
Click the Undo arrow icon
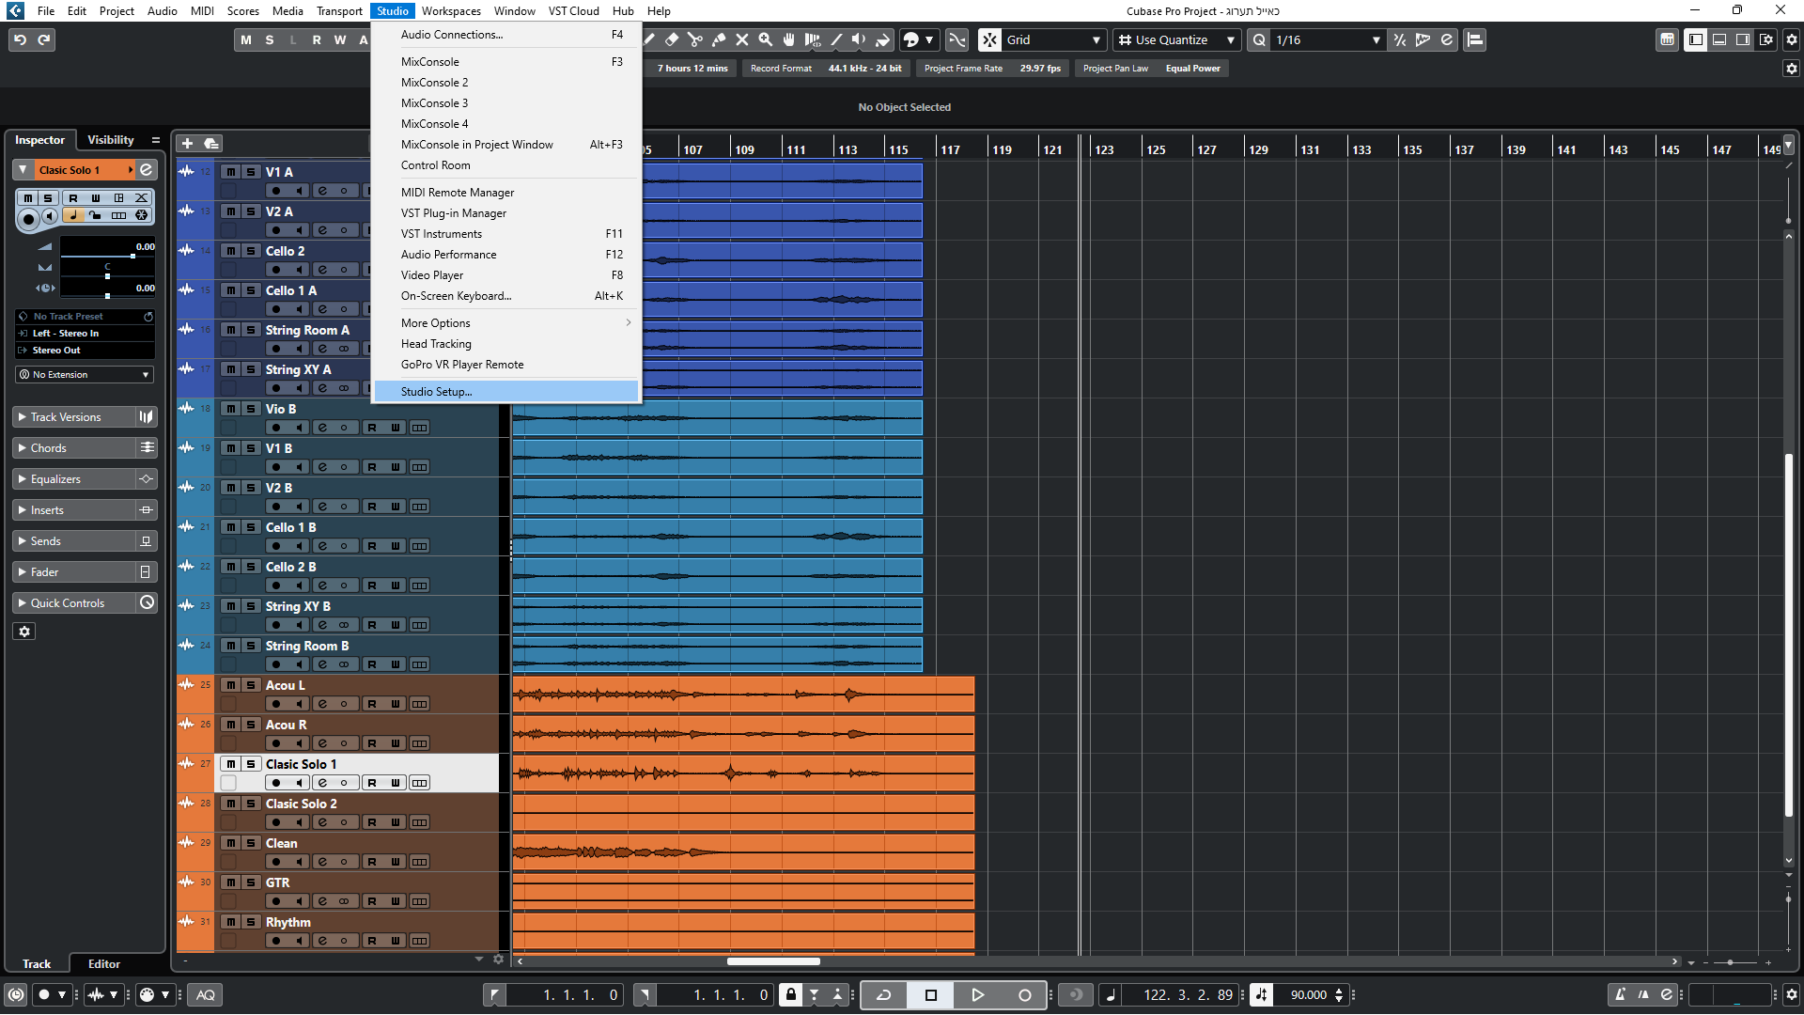click(x=20, y=39)
